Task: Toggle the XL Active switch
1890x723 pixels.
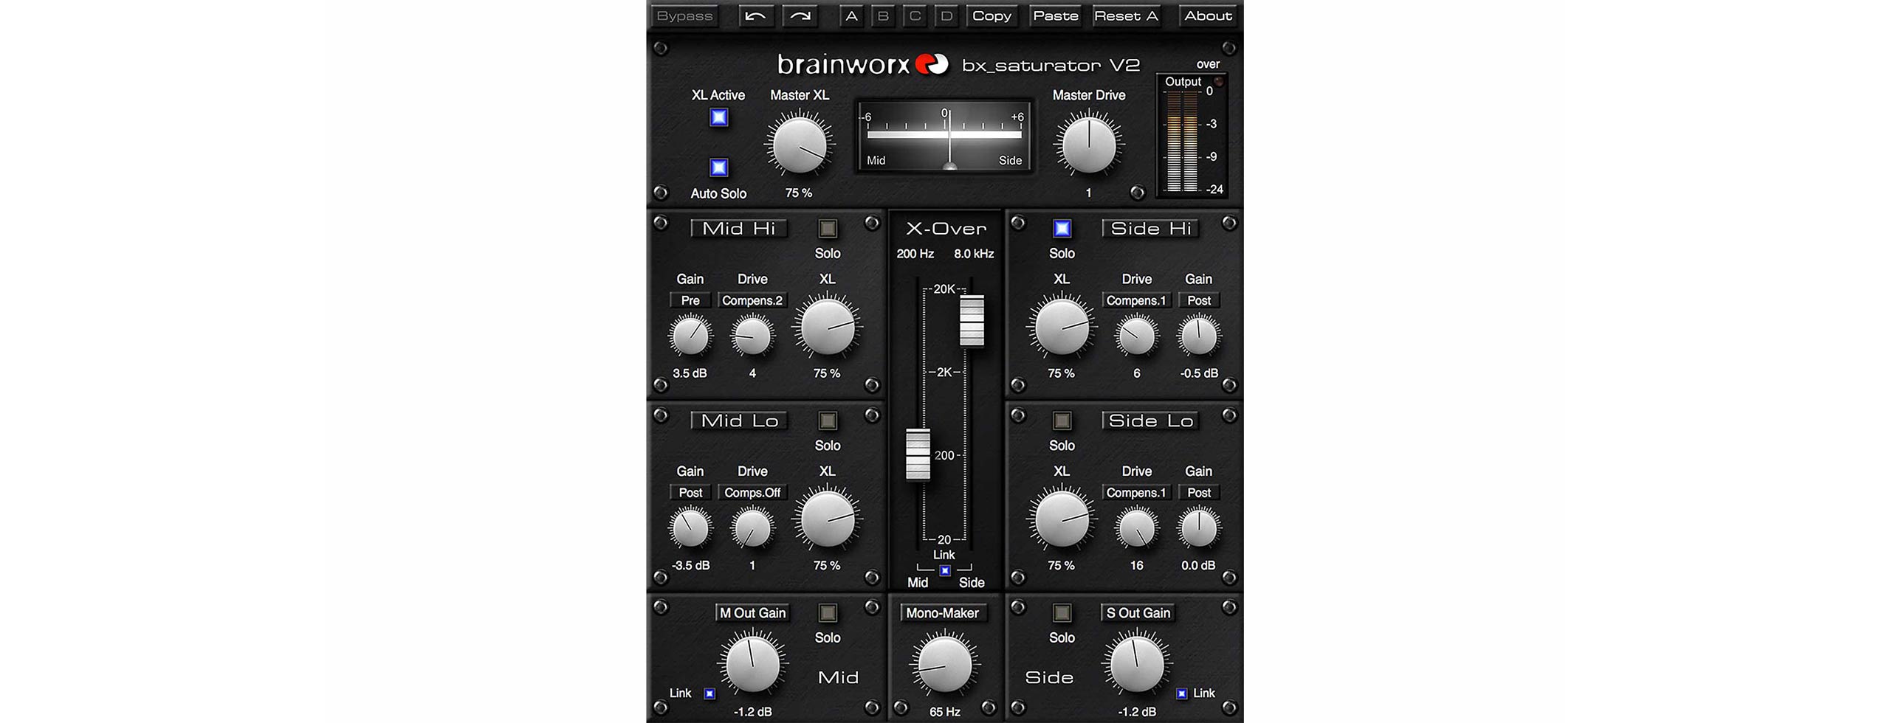Action: [718, 117]
